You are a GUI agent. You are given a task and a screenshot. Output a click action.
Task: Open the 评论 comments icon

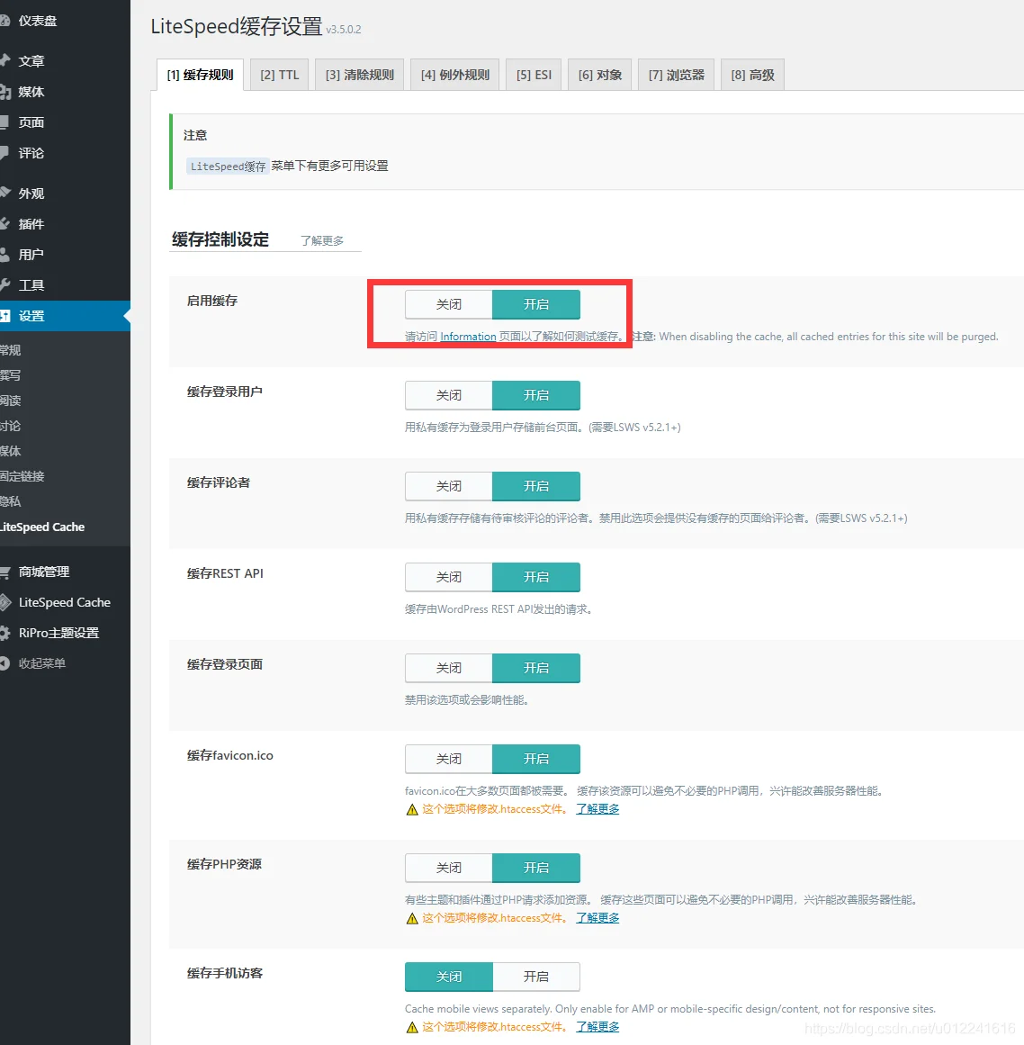point(31,152)
